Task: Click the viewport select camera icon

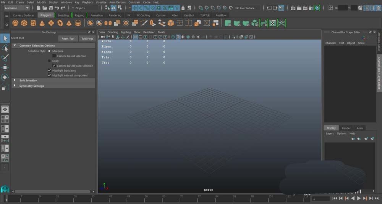Action: [x=102, y=37]
